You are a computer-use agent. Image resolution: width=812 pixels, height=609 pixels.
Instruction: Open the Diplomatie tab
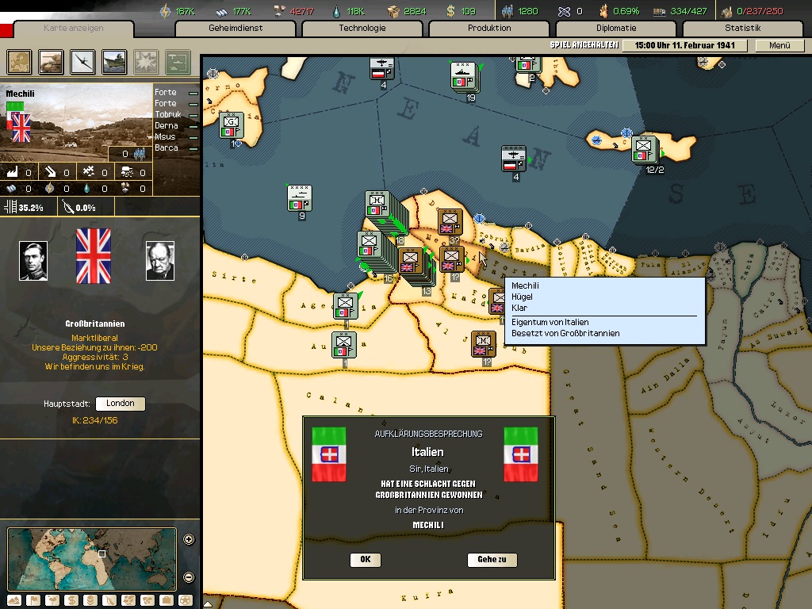pos(616,29)
